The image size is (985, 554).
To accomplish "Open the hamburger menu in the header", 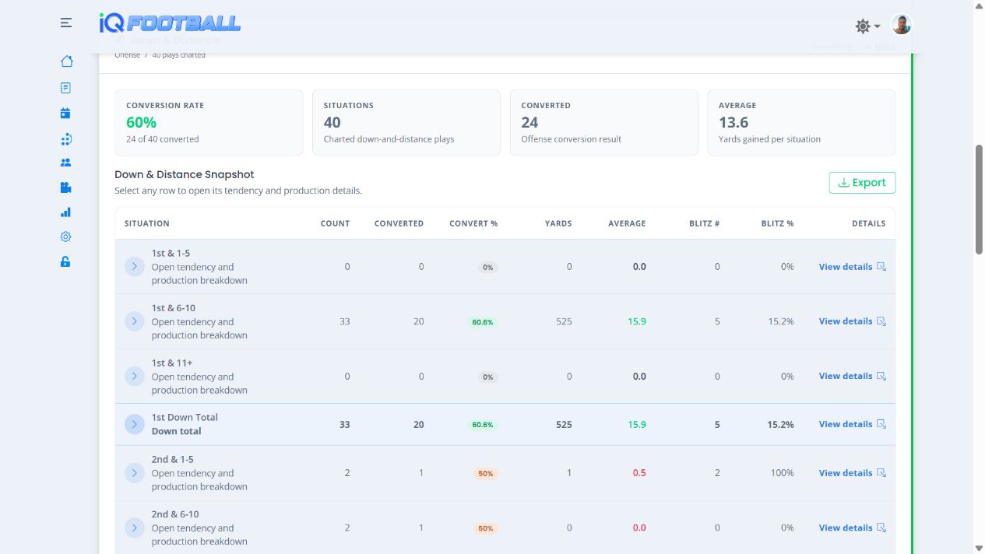I will coord(66,23).
